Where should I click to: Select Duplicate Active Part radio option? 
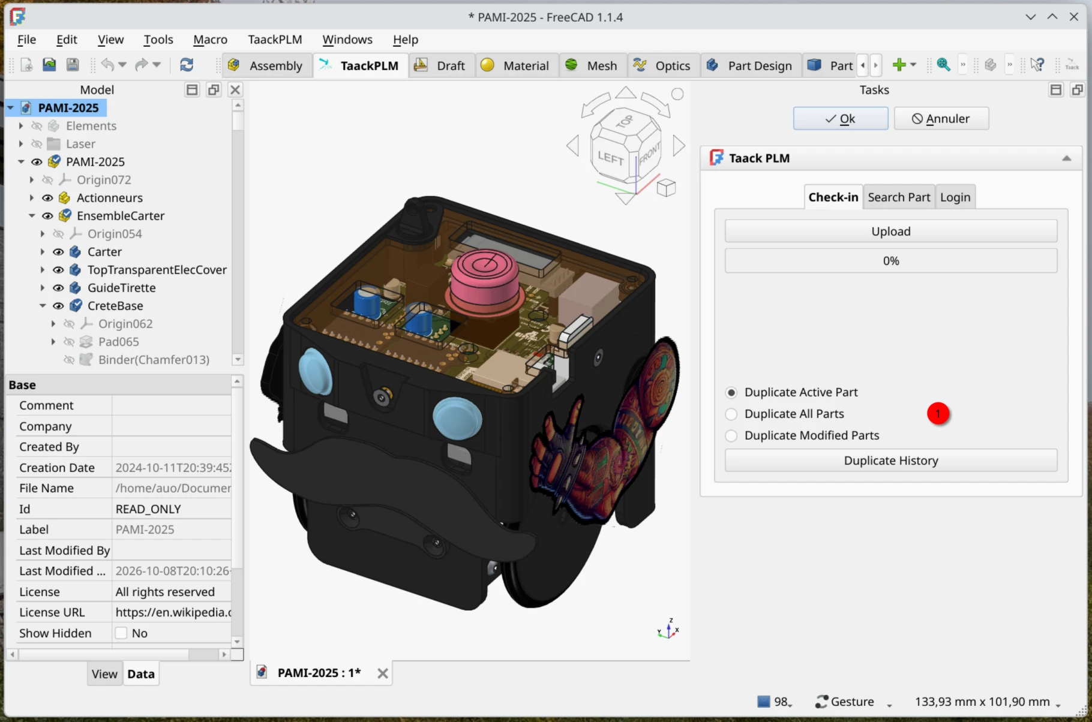coord(731,393)
